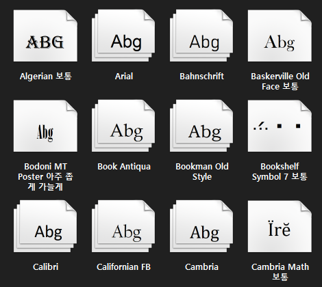Select the Bodoni MT Poster font icon
322x287 pixels.
[x=45, y=126]
